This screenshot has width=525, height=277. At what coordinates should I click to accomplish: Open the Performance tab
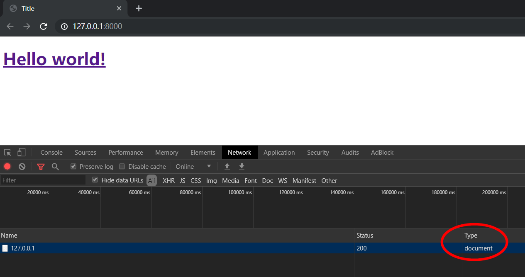(126, 153)
